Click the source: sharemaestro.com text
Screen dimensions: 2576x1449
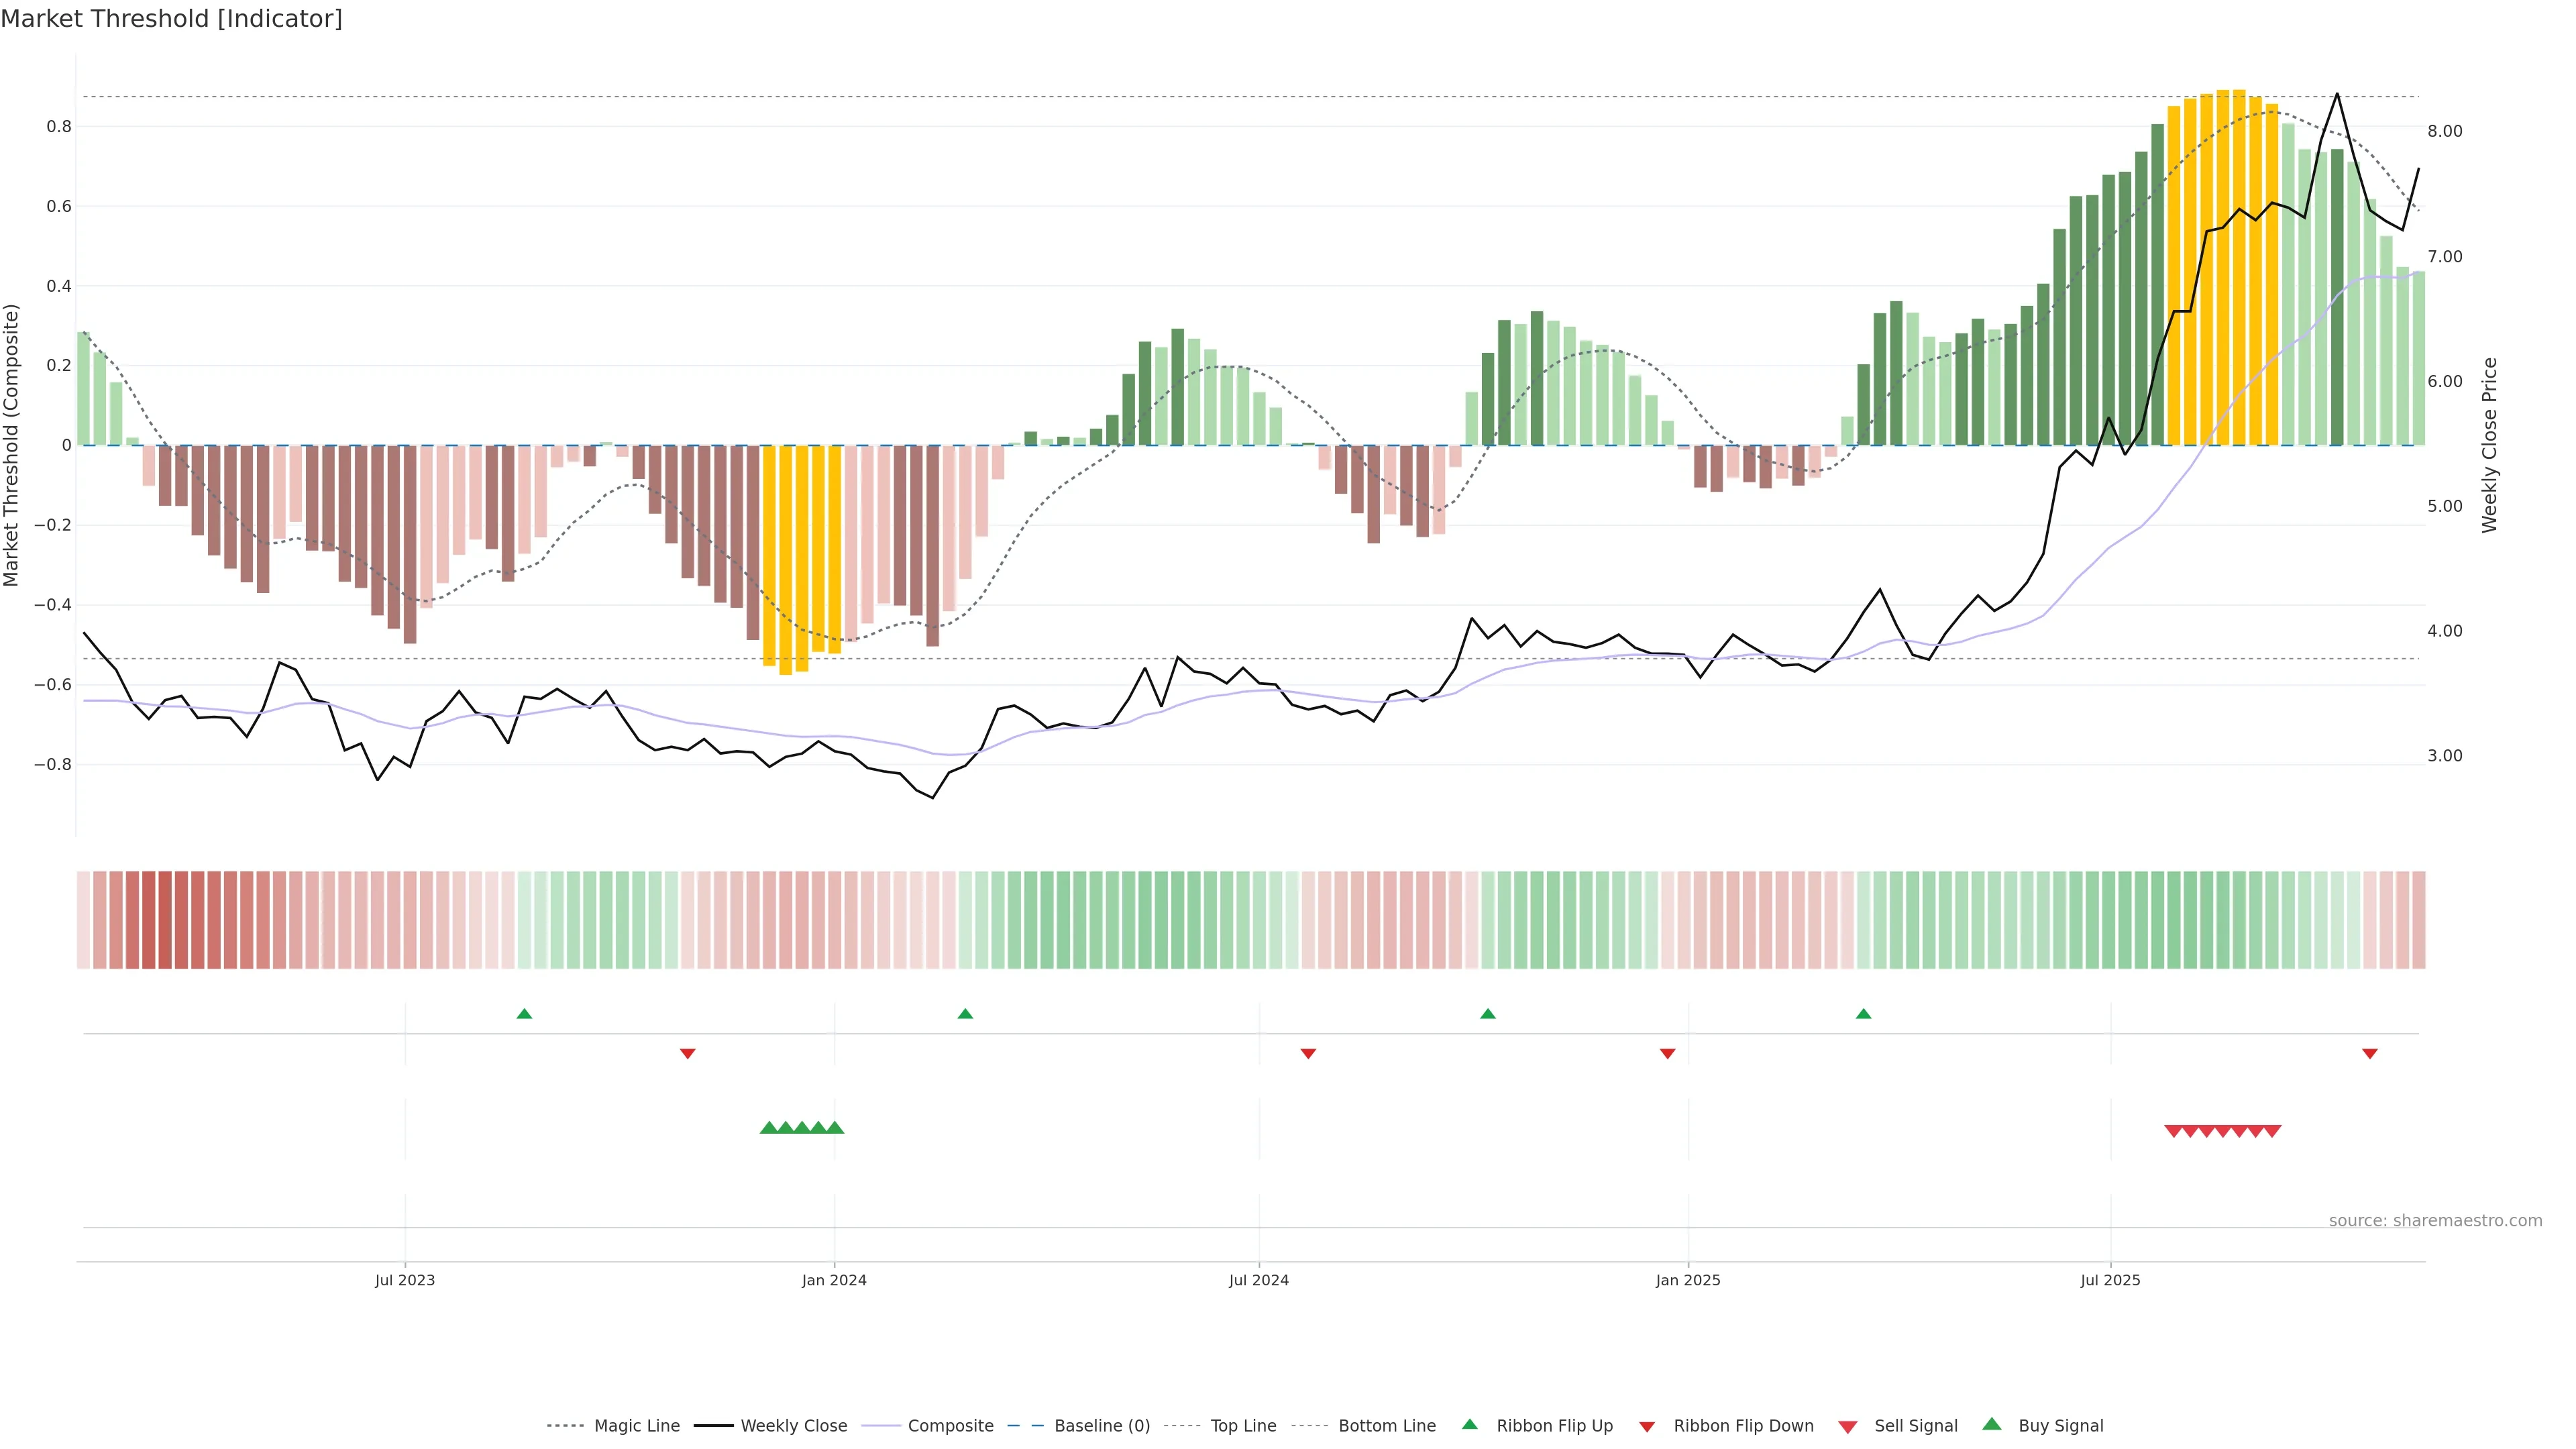click(x=2435, y=1221)
